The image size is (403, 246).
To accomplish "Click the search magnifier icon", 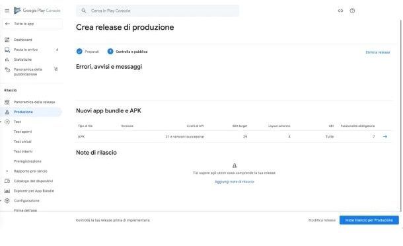I will tap(83, 11).
